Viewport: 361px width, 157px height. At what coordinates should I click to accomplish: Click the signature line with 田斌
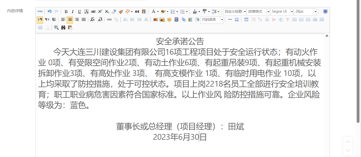pyautogui.click(x=180, y=126)
